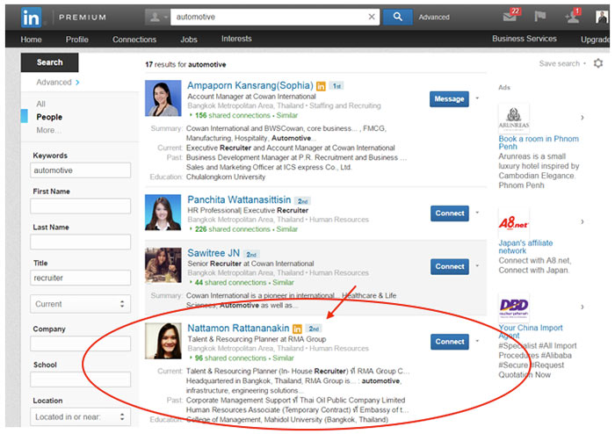Click Ampaporn Kansrang's profile photo
Screen dimensions: 615x434
pos(163,98)
